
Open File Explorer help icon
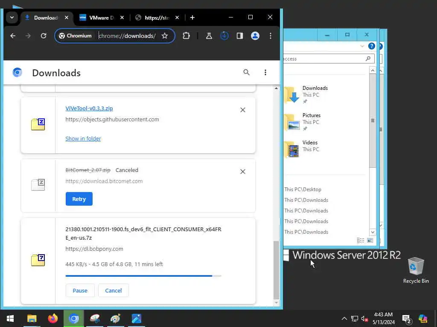click(372, 46)
